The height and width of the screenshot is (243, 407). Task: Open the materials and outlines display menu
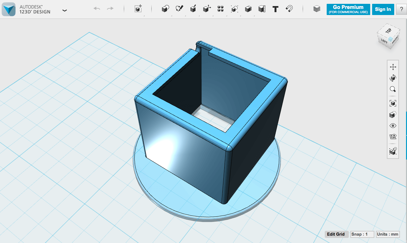click(393, 114)
